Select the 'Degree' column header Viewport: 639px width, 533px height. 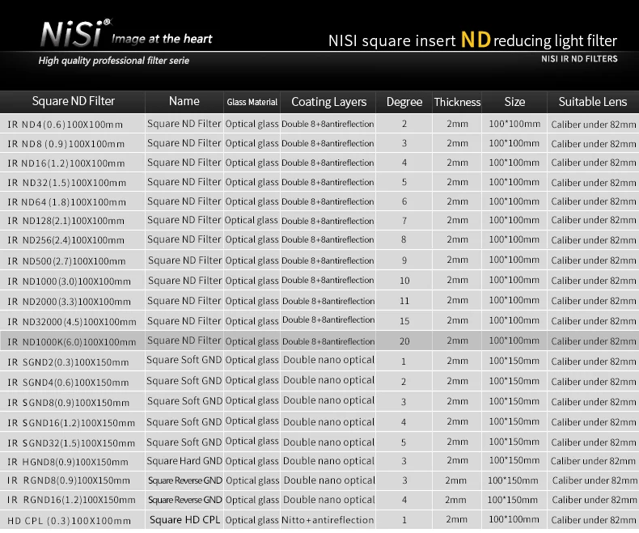[404, 102]
